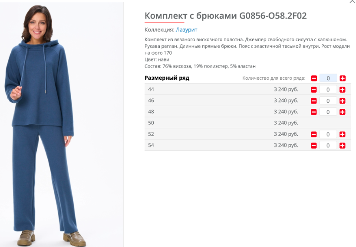
Task: Remove one unit of size 48
Action: [314, 112]
